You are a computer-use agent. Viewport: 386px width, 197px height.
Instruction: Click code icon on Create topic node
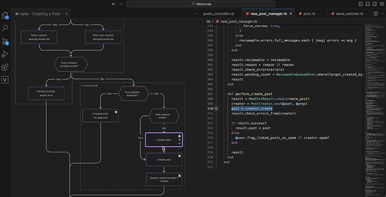tap(179, 143)
